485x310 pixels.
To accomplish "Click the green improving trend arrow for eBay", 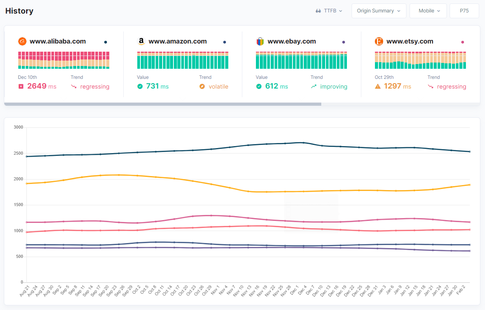I will pos(314,87).
